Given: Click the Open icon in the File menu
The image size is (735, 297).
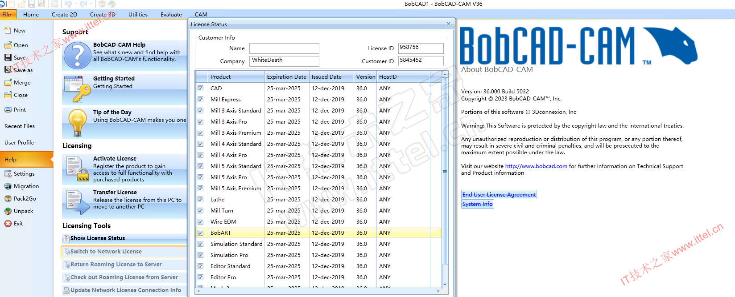Looking at the screenshot, I should [8, 45].
